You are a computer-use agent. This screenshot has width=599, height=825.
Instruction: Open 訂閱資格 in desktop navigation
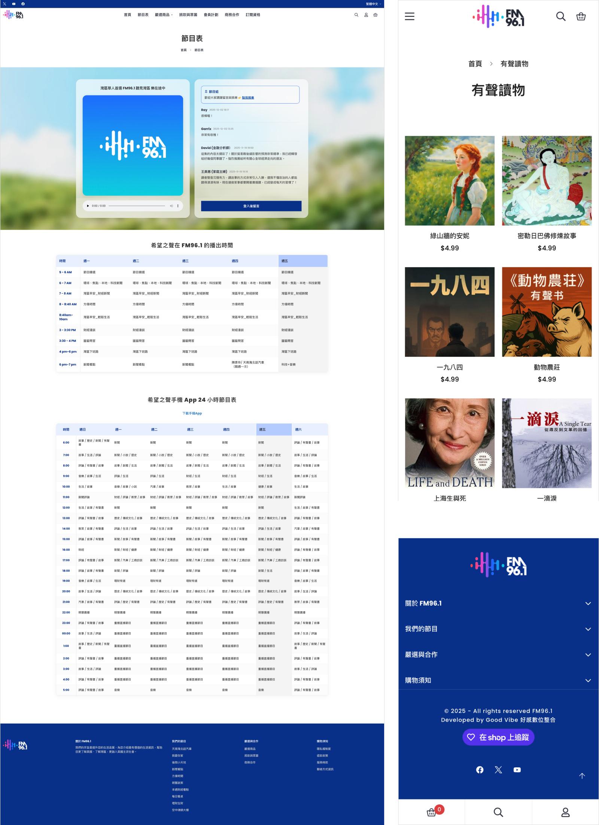click(x=253, y=15)
